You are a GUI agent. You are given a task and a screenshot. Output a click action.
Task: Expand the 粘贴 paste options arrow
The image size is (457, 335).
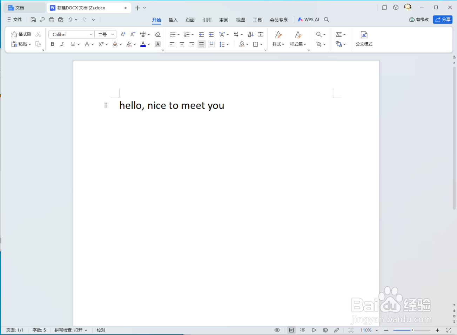pos(30,44)
